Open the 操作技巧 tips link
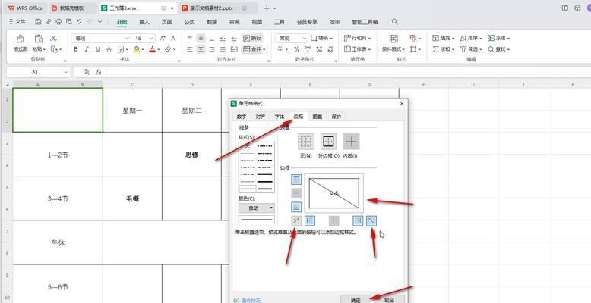 click(x=250, y=300)
